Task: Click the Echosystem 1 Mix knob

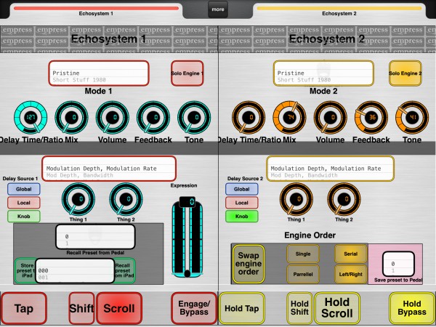Action: pos(71,117)
